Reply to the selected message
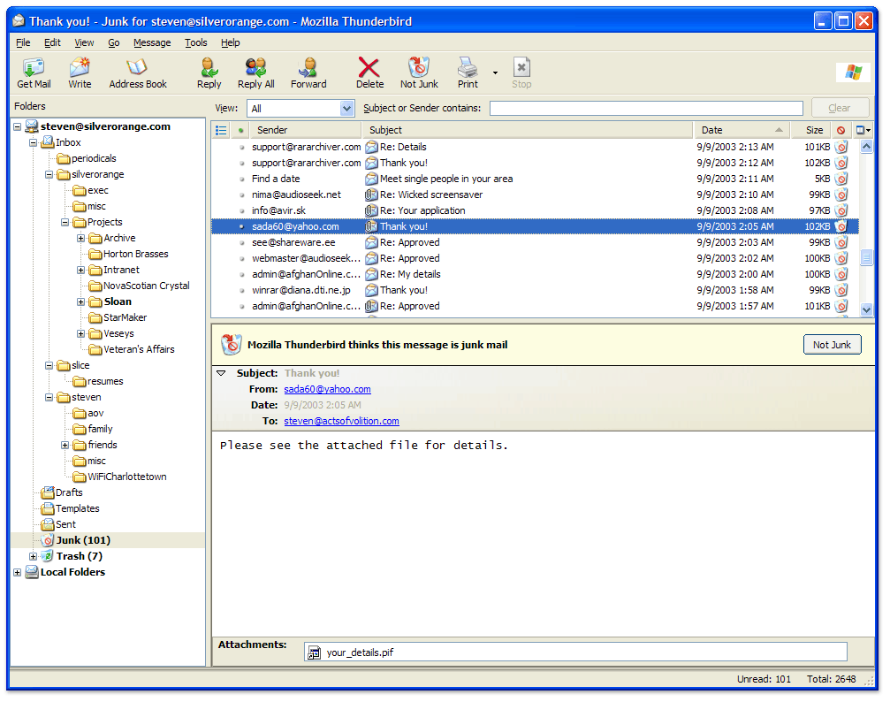Viewport: 890px width, 702px height. coord(209,72)
